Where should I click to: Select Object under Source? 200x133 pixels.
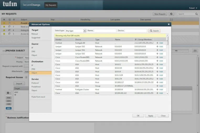34,55
